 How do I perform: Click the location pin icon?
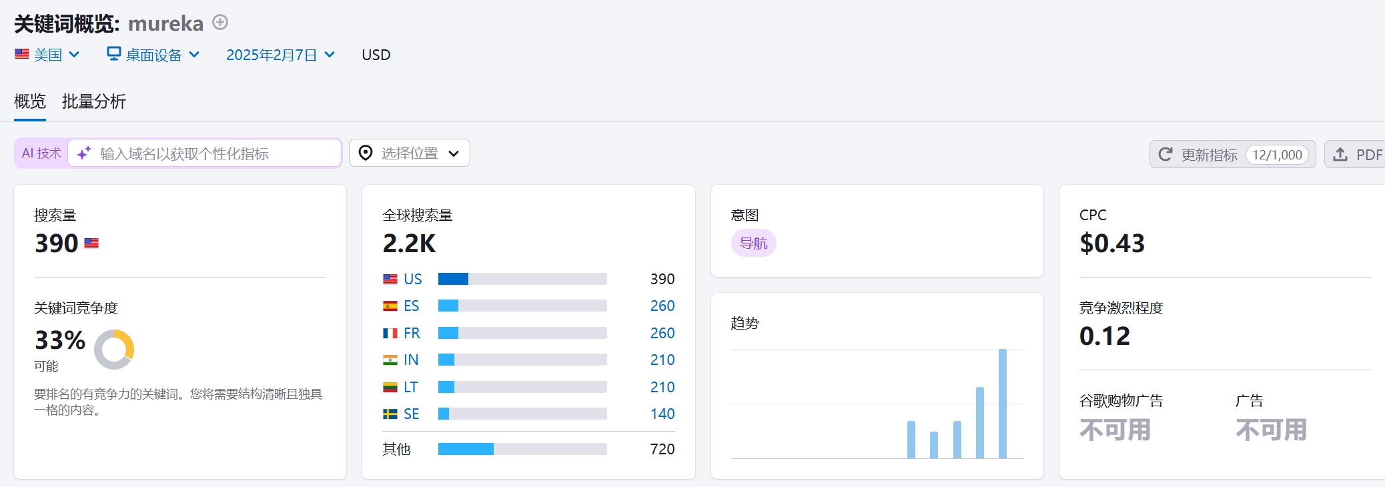tap(366, 153)
